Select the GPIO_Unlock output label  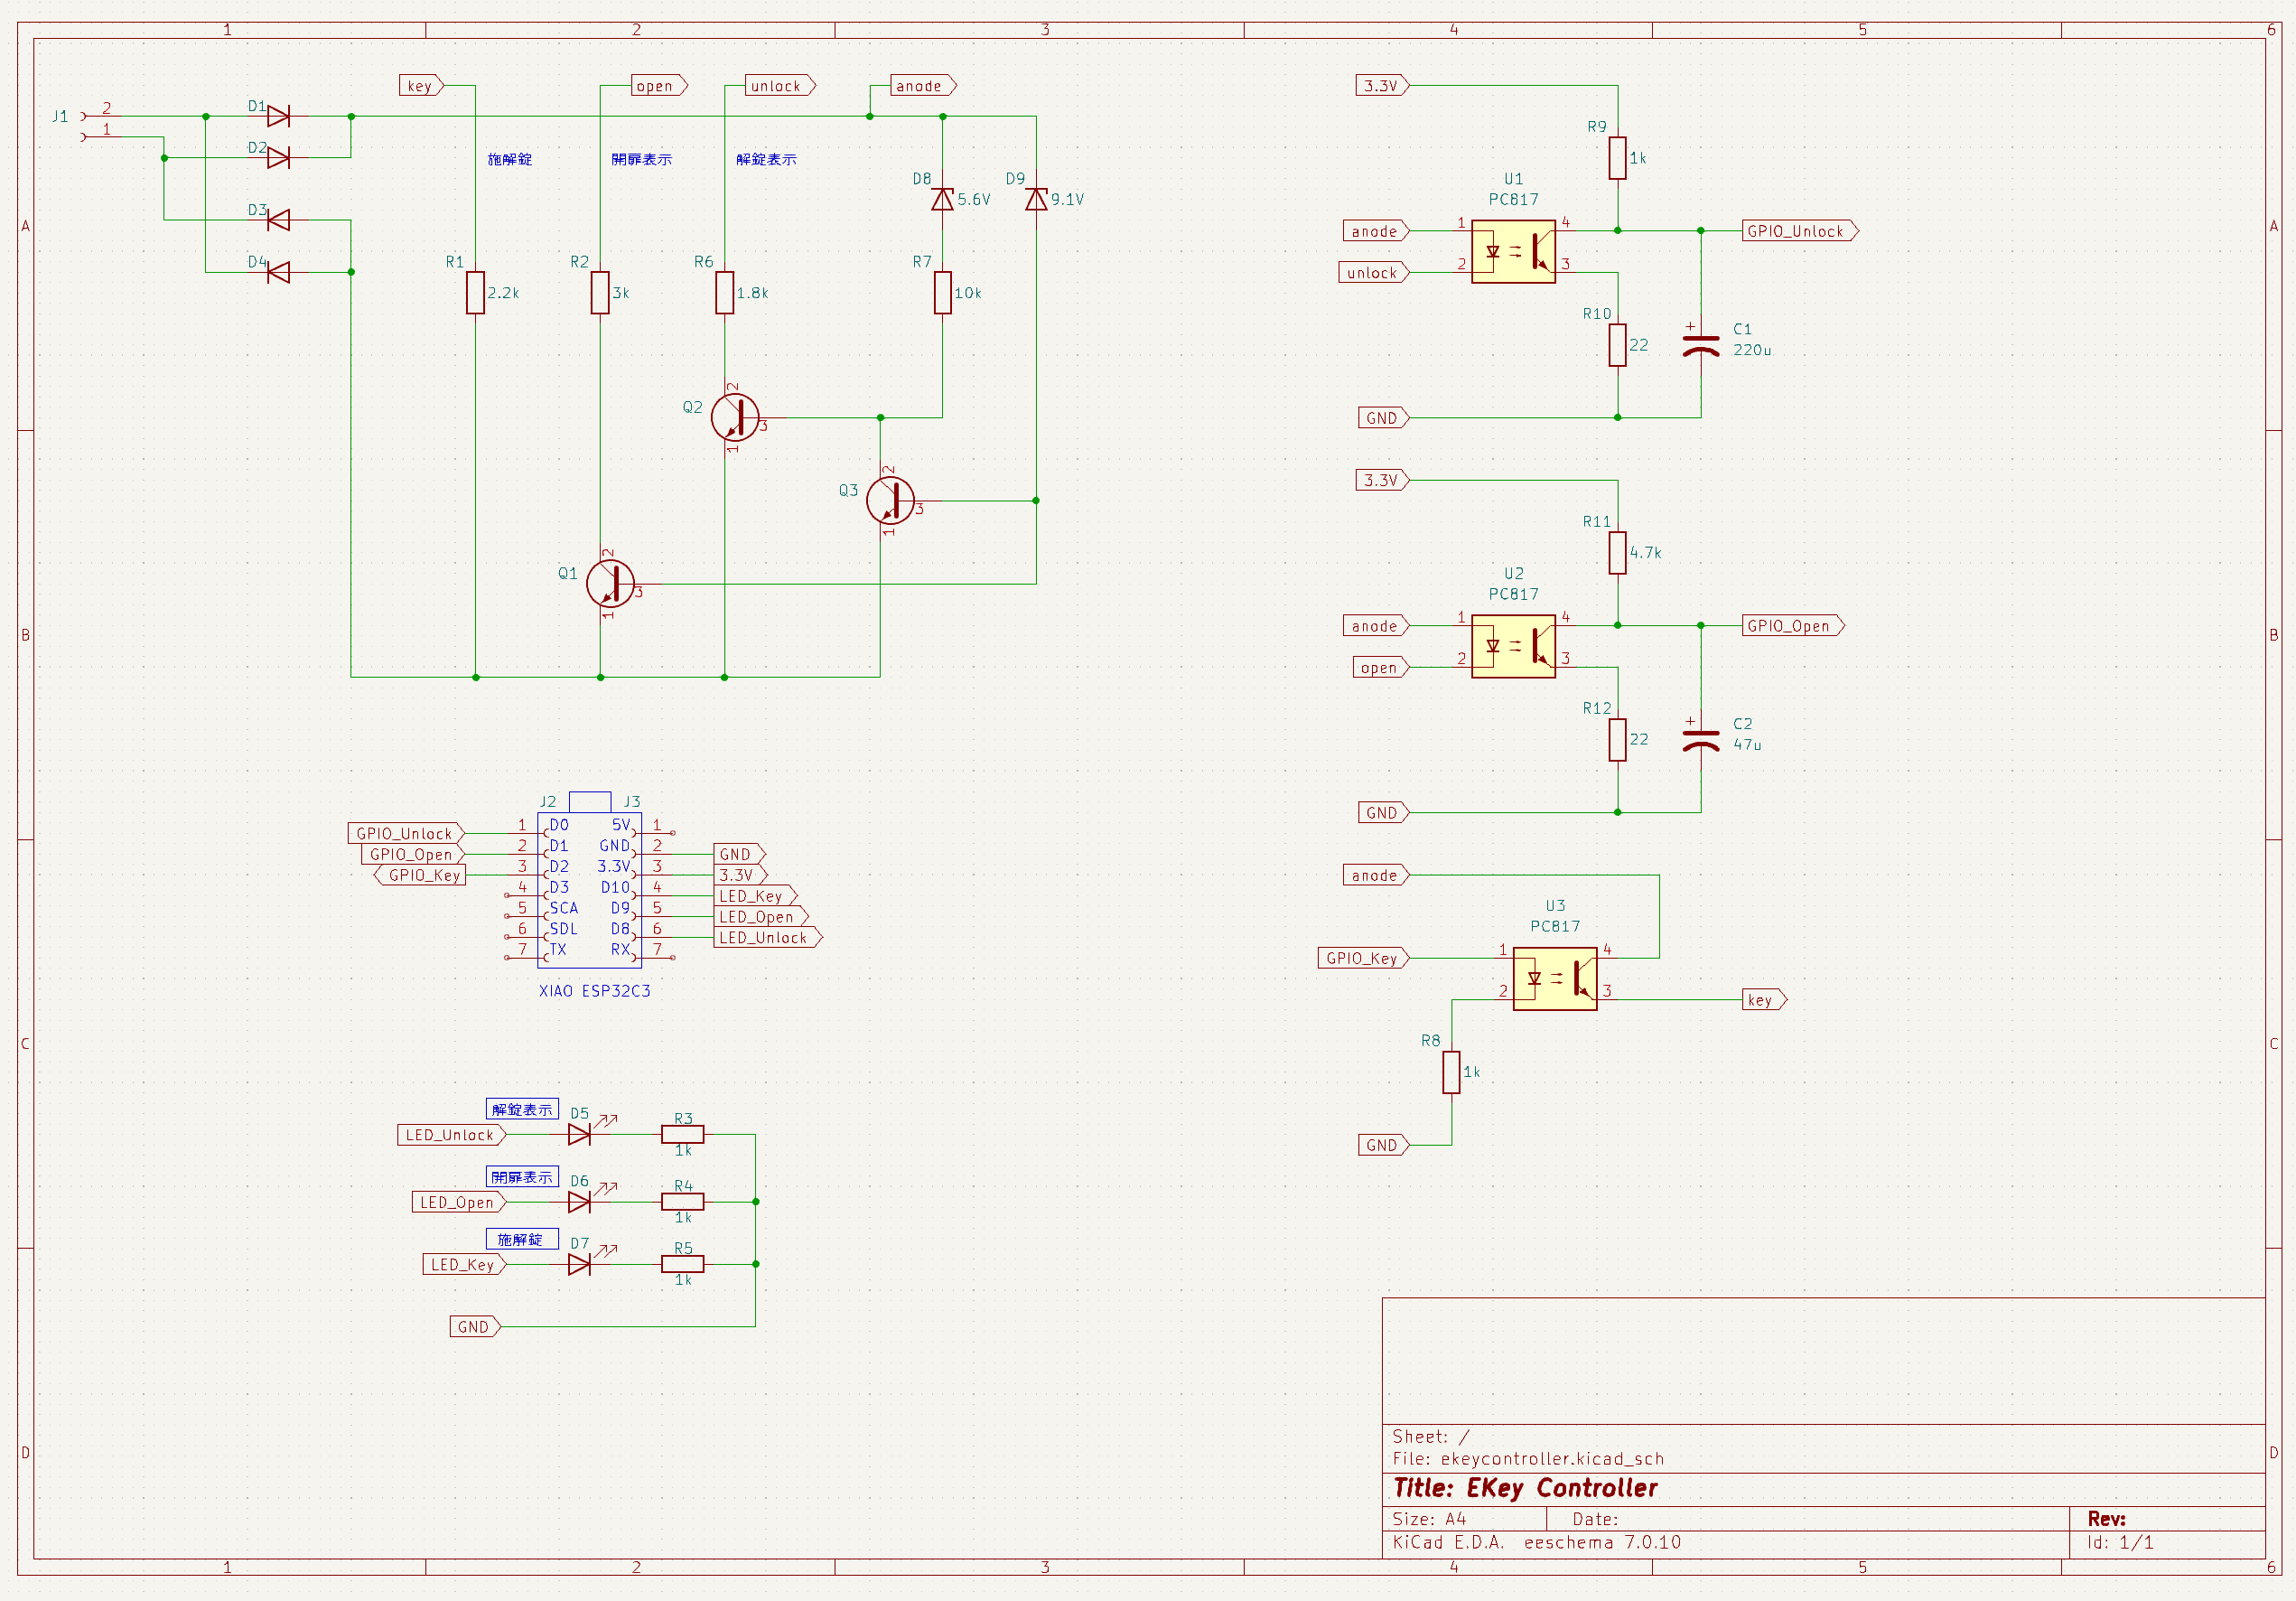click(1798, 231)
